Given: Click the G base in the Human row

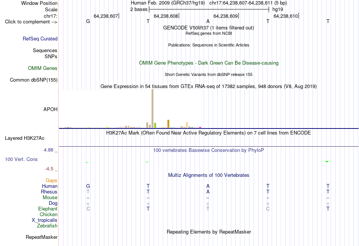Looking at the screenshot, I should click(x=88, y=186).
